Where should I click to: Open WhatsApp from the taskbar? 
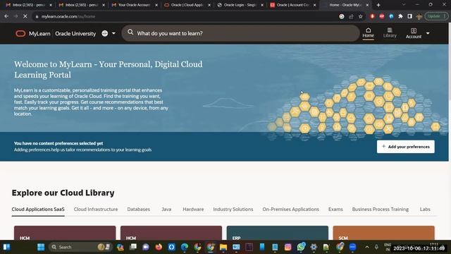tap(301, 247)
